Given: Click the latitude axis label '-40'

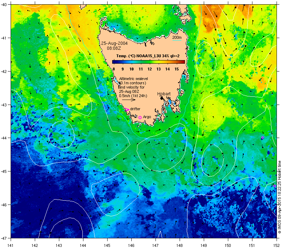Looking at the screenshot, I should tap(4, 5).
